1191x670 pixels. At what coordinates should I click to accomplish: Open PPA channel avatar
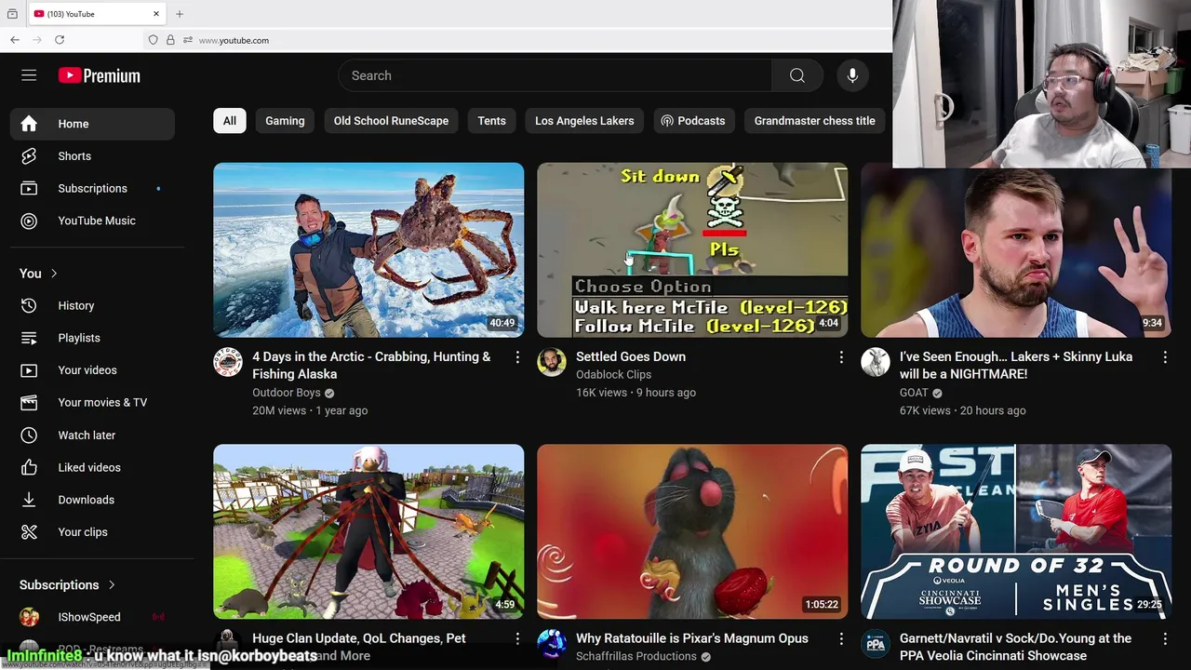coord(876,644)
